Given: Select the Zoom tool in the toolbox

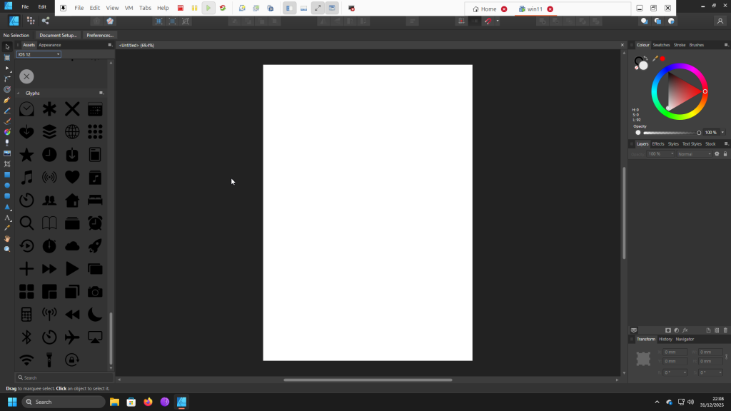Looking at the screenshot, I should click(7, 249).
